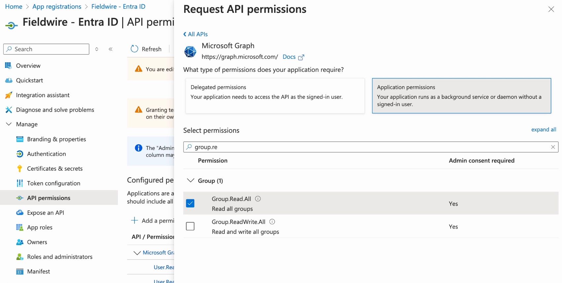Open Roles and administrators page
562x283 pixels.
point(59,257)
